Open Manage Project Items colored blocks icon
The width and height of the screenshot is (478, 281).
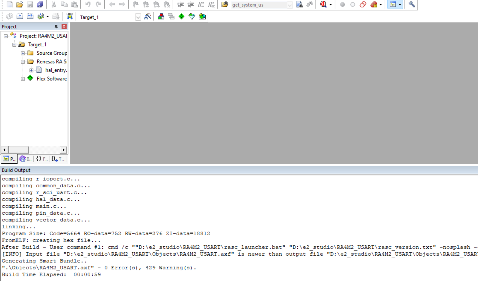pyautogui.click(x=161, y=17)
